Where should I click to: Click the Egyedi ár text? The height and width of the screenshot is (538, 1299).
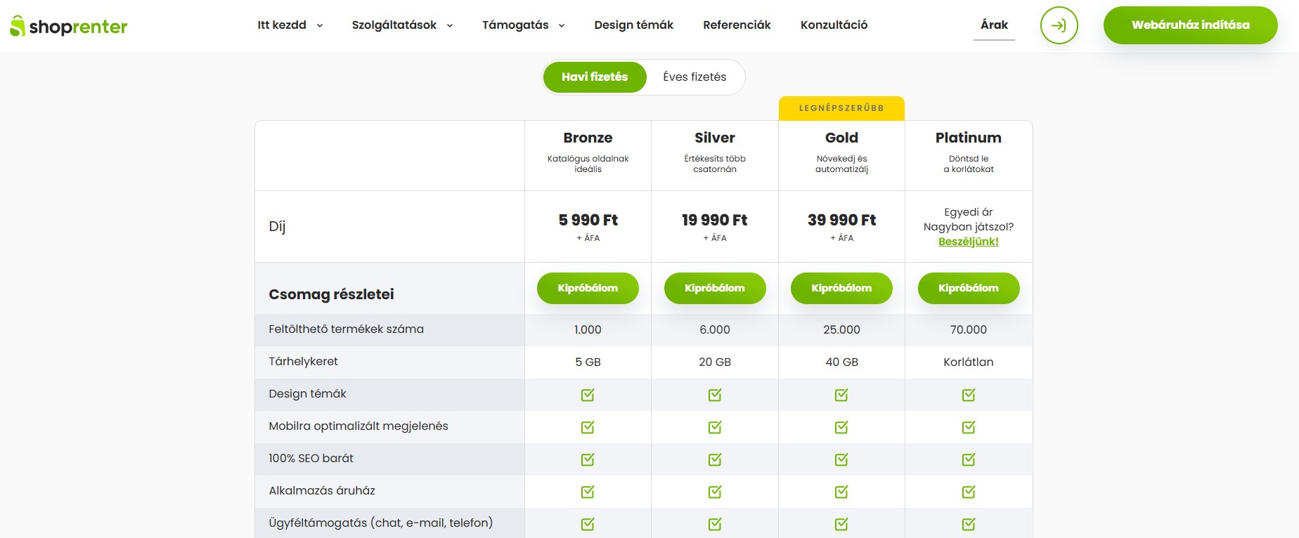click(968, 212)
